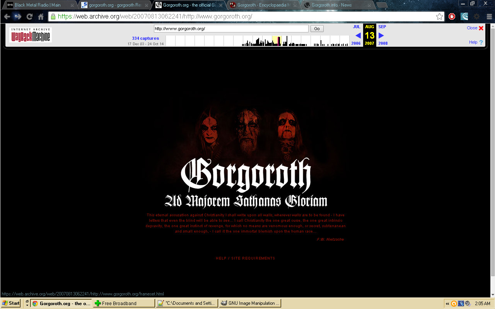
Task: Go to 2008 year capture
Action: pyautogui.click(x=383, y=43)
